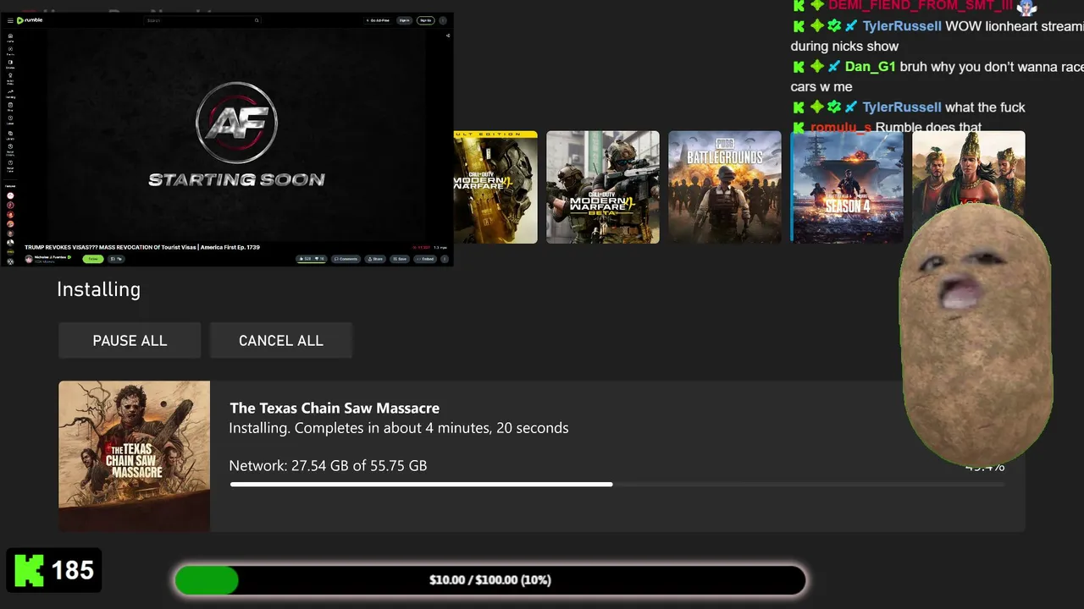Viewport: 1084px width, 609px height.
Task: Select the PUBG Battlegrounds game tile
Action: coord(725,187)
